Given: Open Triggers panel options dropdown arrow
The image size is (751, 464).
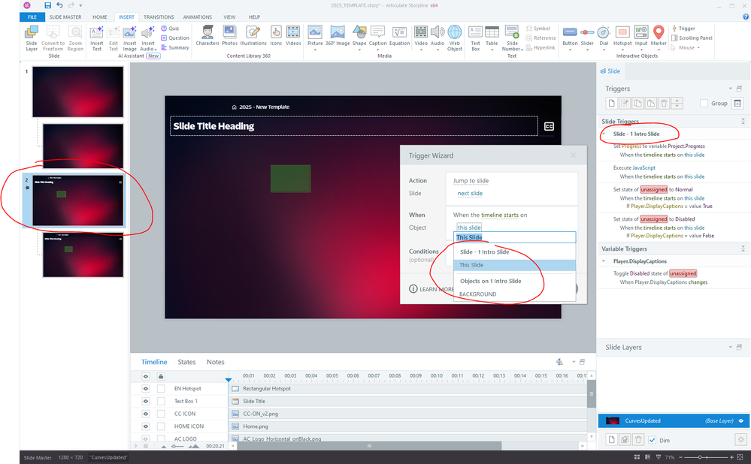Looking at the screenshot, I should pyautogui.click(x=731, y=89).
